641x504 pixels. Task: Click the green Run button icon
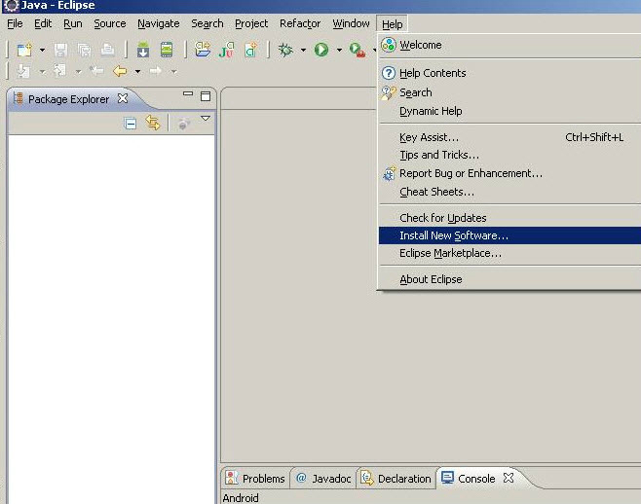tap(321, 50)
